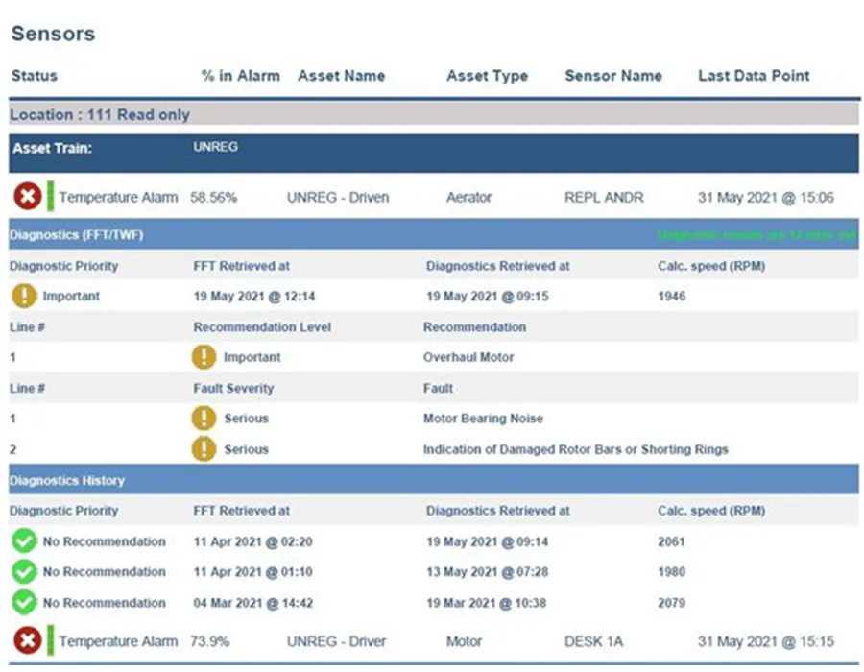Click the Serious severity icon for Motor Bearing Noise

pyautogui.click(x=204, y=419)
